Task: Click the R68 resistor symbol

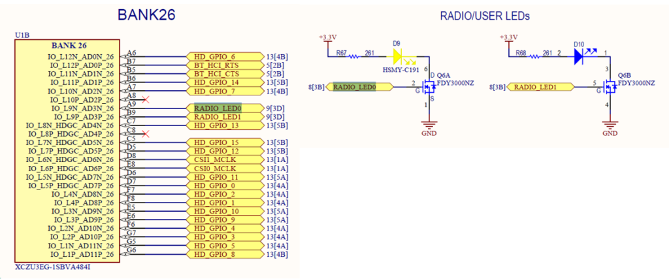Action: tap(536, 56)
